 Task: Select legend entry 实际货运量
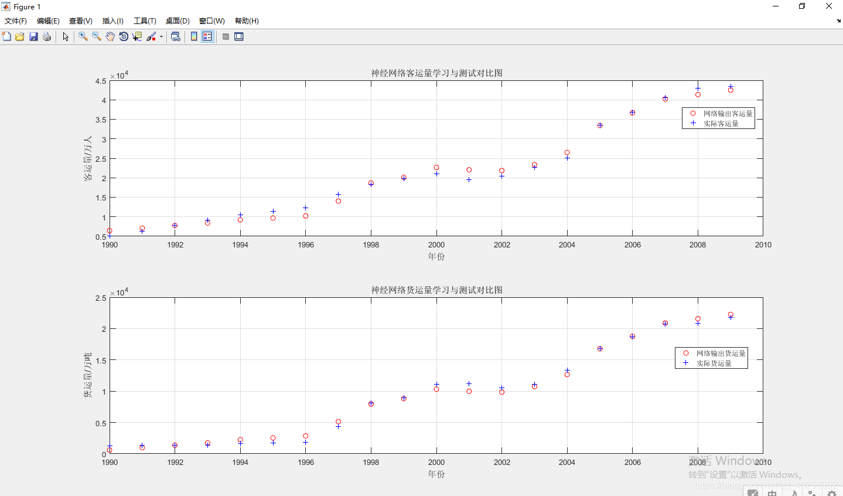[x=714, y=363]
